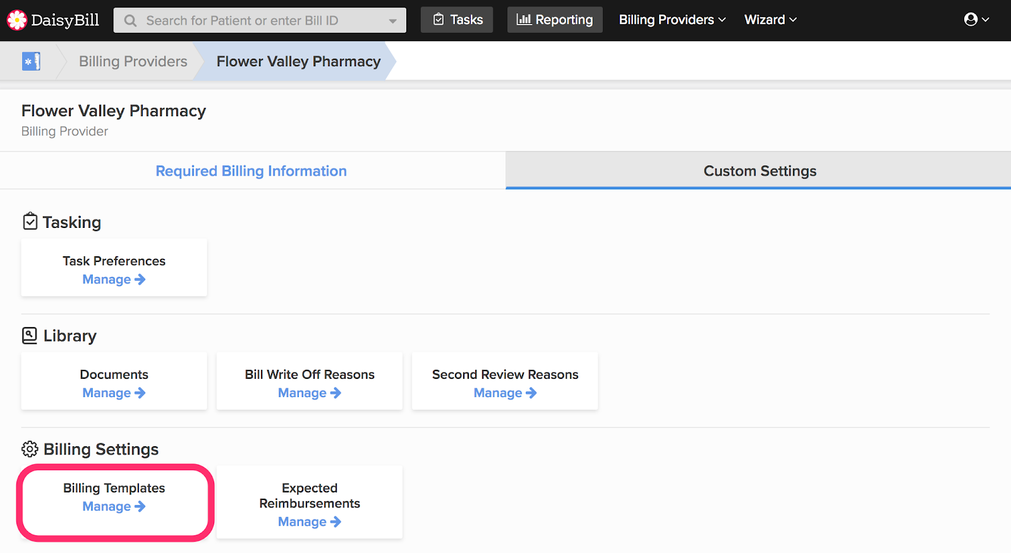Click the Billing Settings gear icon

point(30,449)
